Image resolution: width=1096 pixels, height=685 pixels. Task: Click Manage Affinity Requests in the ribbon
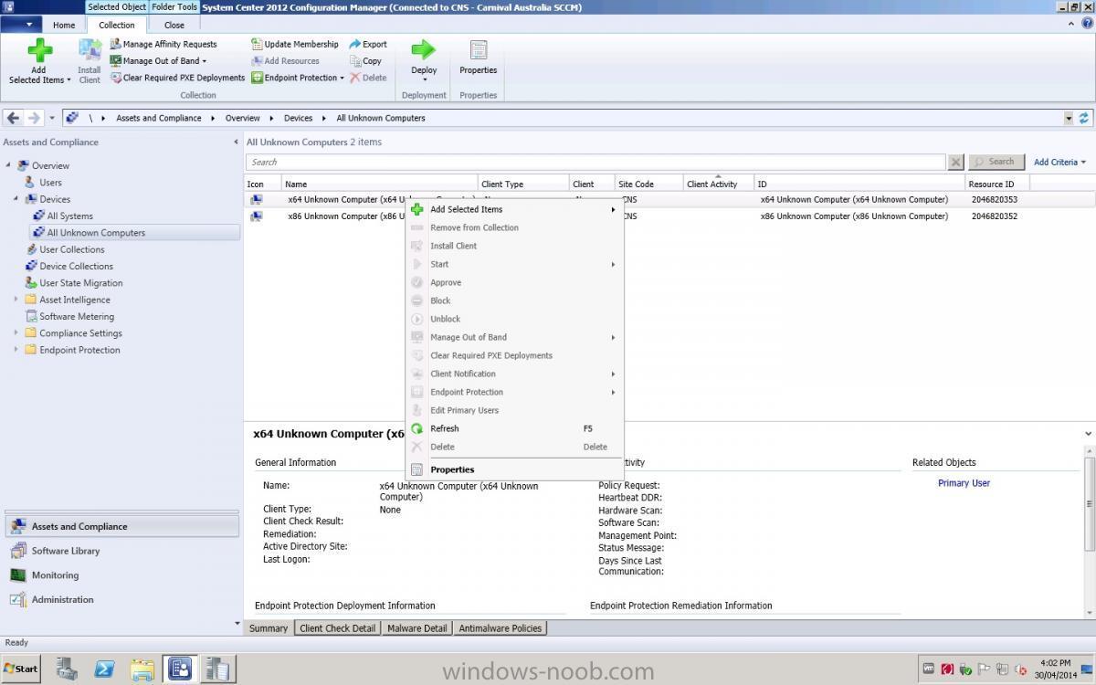coord(163,44)
